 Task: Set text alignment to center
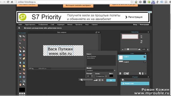(100, 80)
